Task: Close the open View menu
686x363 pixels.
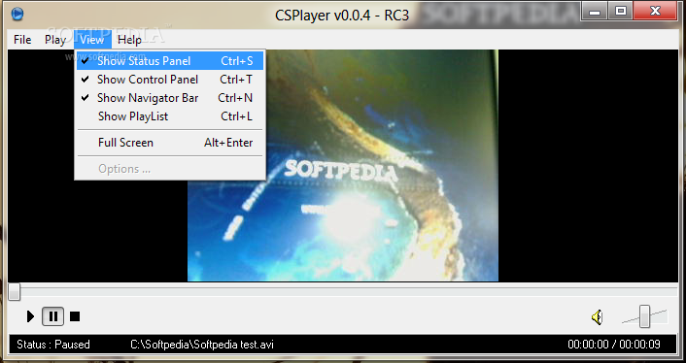Action: (x=92, y=40)
